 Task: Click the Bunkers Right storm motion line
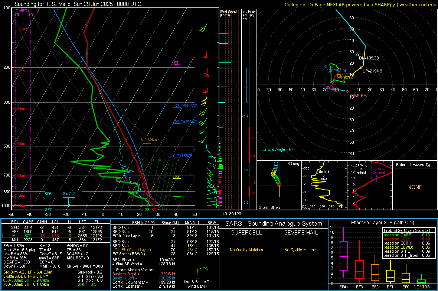(x=144, y=274)
